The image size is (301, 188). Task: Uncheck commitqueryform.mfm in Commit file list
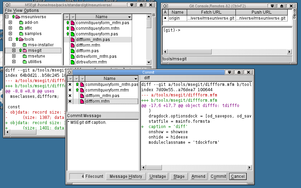(70, 90)
